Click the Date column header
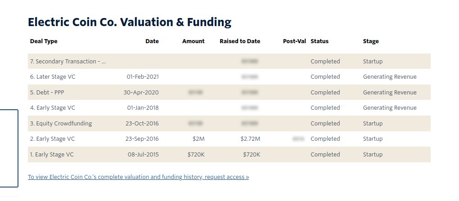Image resolution: width=459 pixels, height=201 pixels. [x=152, y=41]
